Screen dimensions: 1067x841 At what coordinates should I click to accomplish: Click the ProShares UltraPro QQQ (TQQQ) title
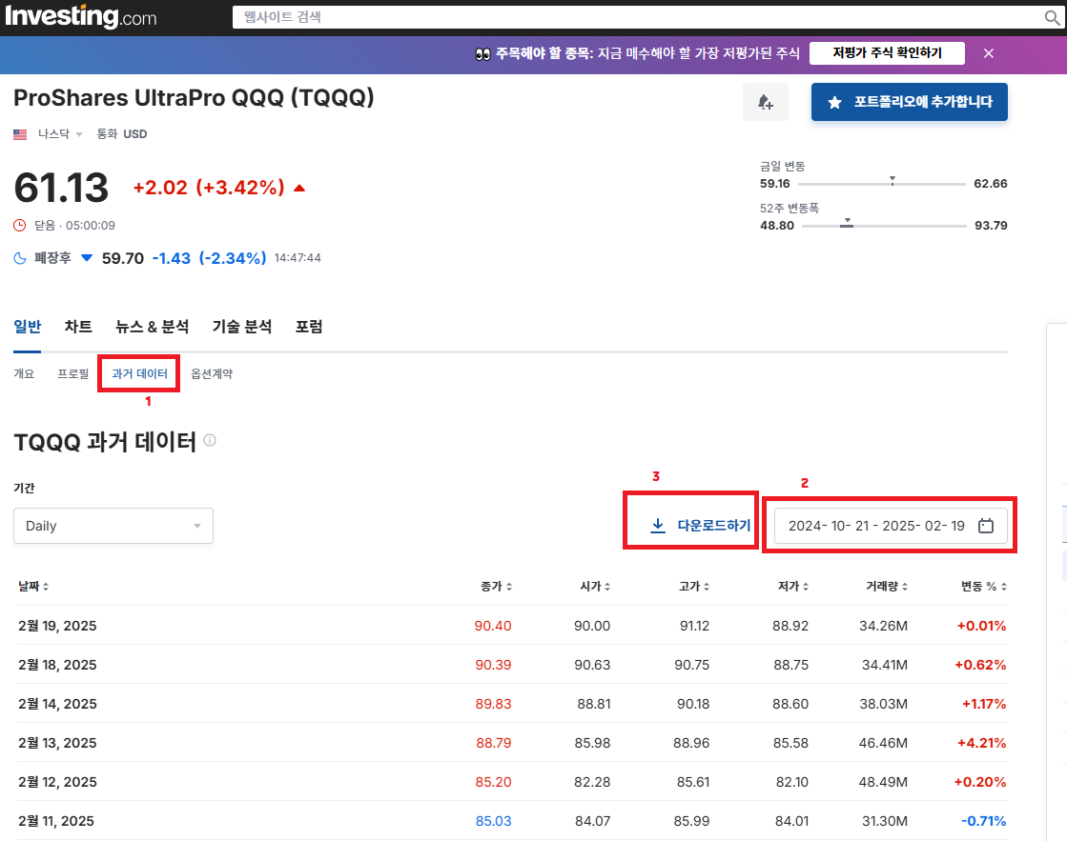click(x=194, y=98)
